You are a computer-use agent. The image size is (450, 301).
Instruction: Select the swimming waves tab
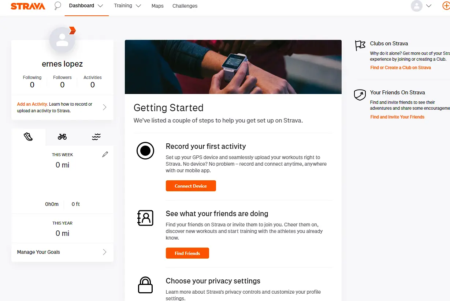pos(96,137)
